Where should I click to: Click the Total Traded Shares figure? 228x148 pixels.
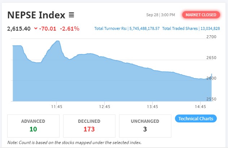click(x=211, y=28)
